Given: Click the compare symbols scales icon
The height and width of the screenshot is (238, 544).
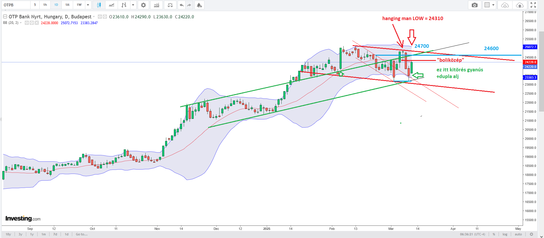Looking at the screenshot, I should [x=170, y=5].
